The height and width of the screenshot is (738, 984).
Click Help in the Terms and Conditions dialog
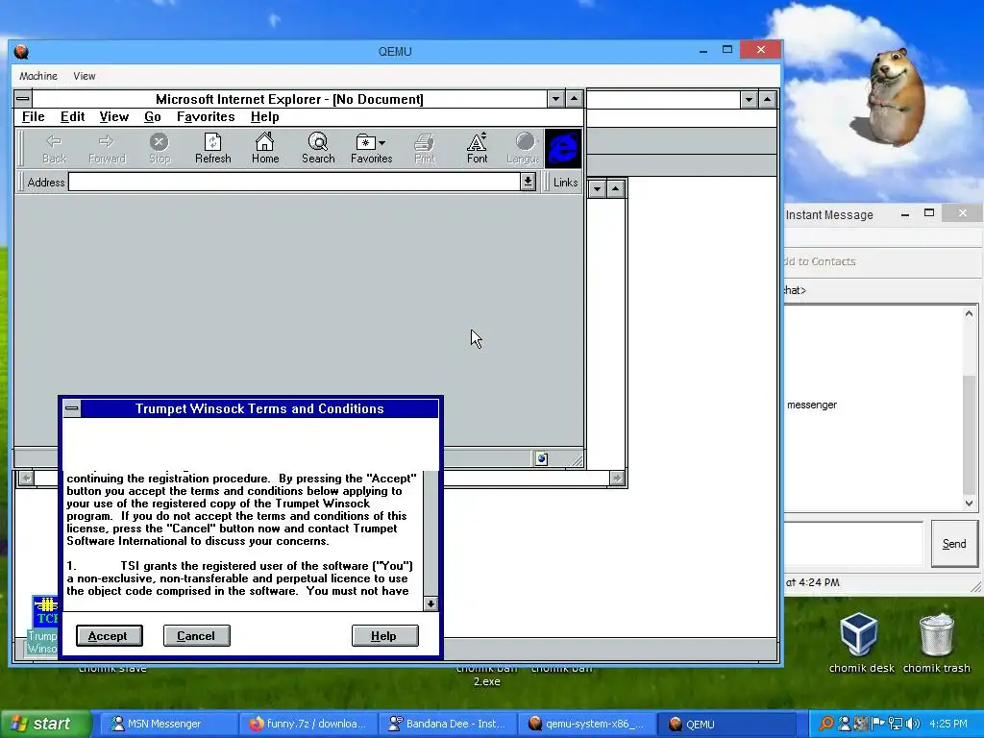(384, 636)
